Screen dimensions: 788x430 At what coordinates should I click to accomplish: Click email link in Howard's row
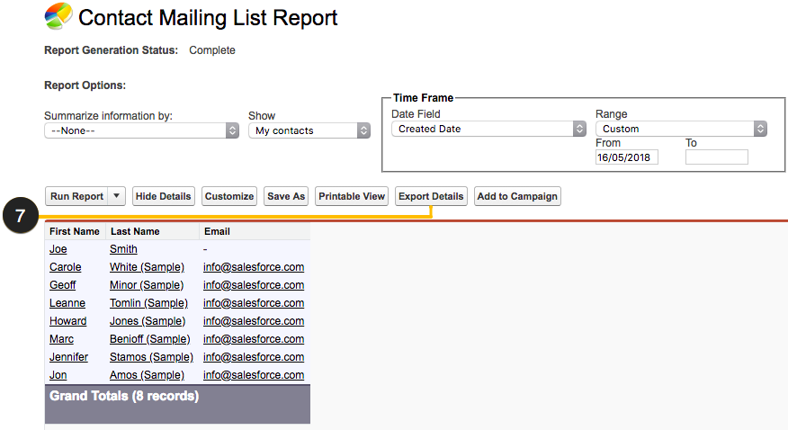(254, 321)
